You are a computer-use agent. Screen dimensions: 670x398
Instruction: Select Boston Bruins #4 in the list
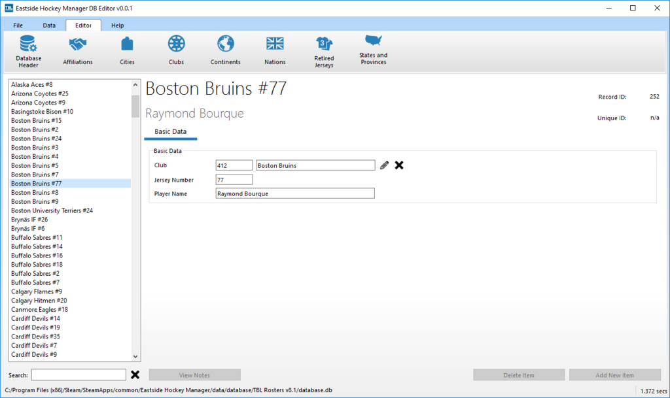70,157
